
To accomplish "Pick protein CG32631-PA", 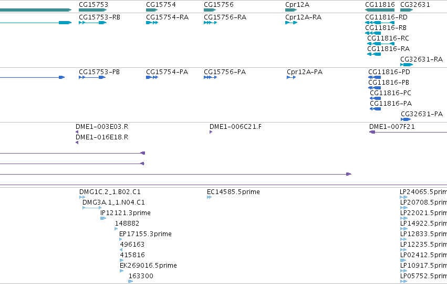I will (406, 119).
